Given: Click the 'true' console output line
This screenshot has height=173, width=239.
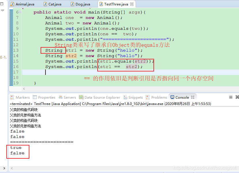Looking at the screenshot, I should [x=16, y=148].
